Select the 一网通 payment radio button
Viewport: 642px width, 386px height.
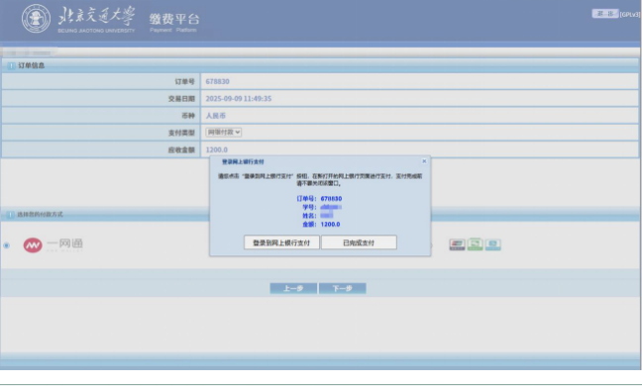tap(7, 245)
